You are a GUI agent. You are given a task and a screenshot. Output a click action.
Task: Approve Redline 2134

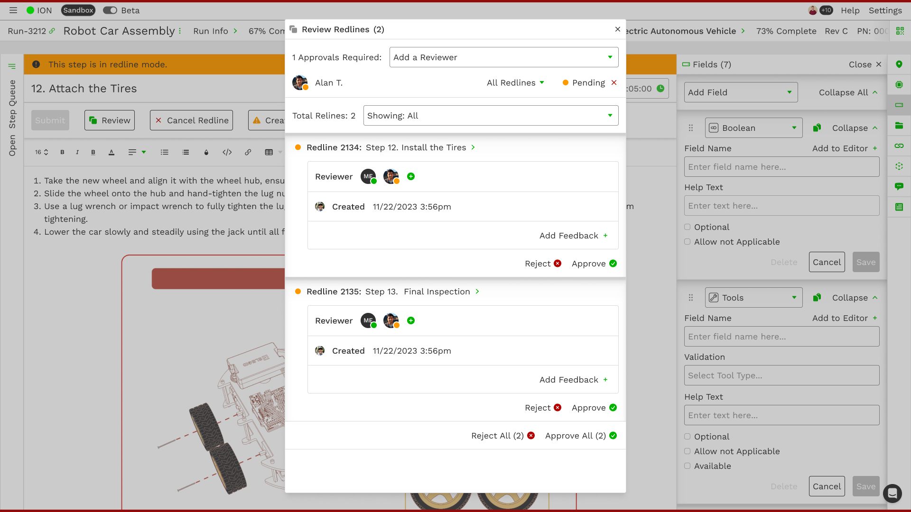(594, 264)
